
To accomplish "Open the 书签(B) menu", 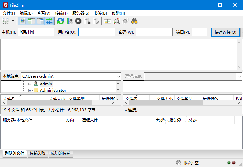I will [x=100, y=13].
